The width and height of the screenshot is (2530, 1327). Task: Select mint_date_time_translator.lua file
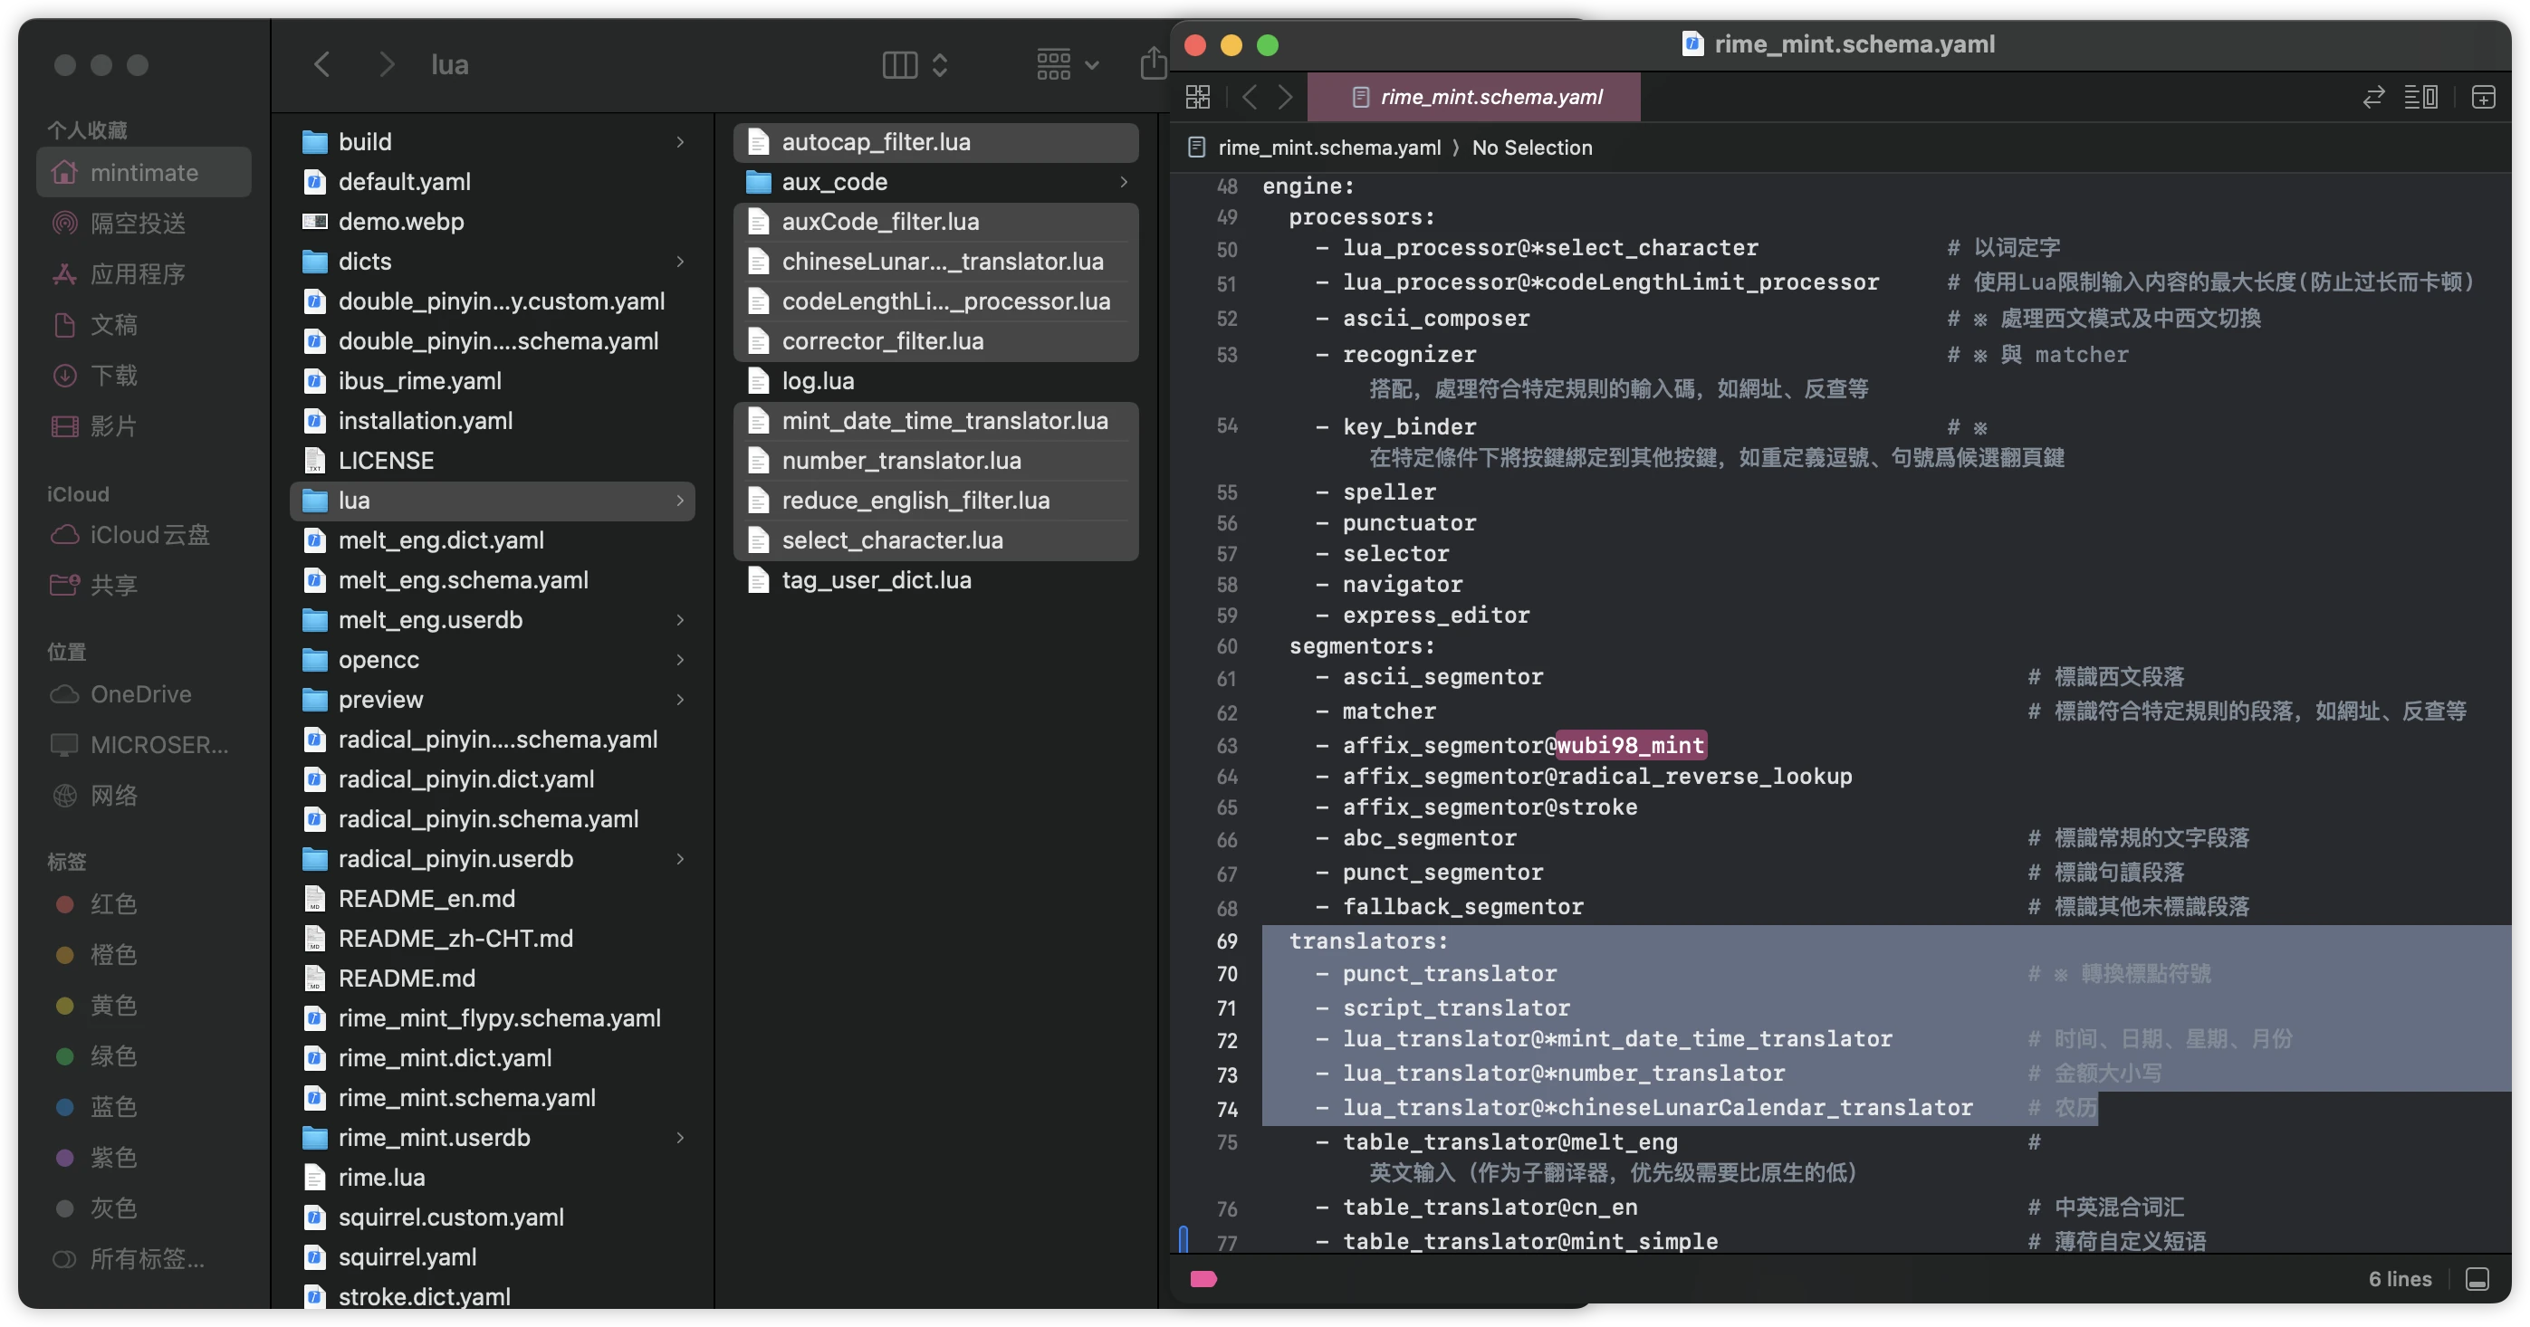(x=936, y=421)
